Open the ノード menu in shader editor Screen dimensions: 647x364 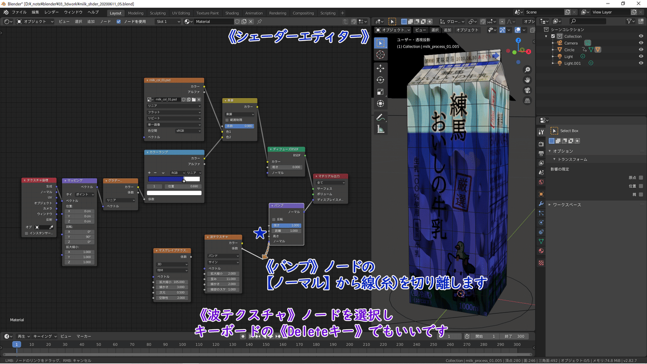106,21
